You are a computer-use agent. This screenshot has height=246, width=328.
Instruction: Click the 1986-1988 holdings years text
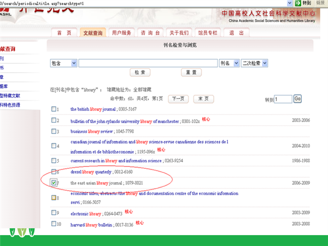[x=301, y=161]
